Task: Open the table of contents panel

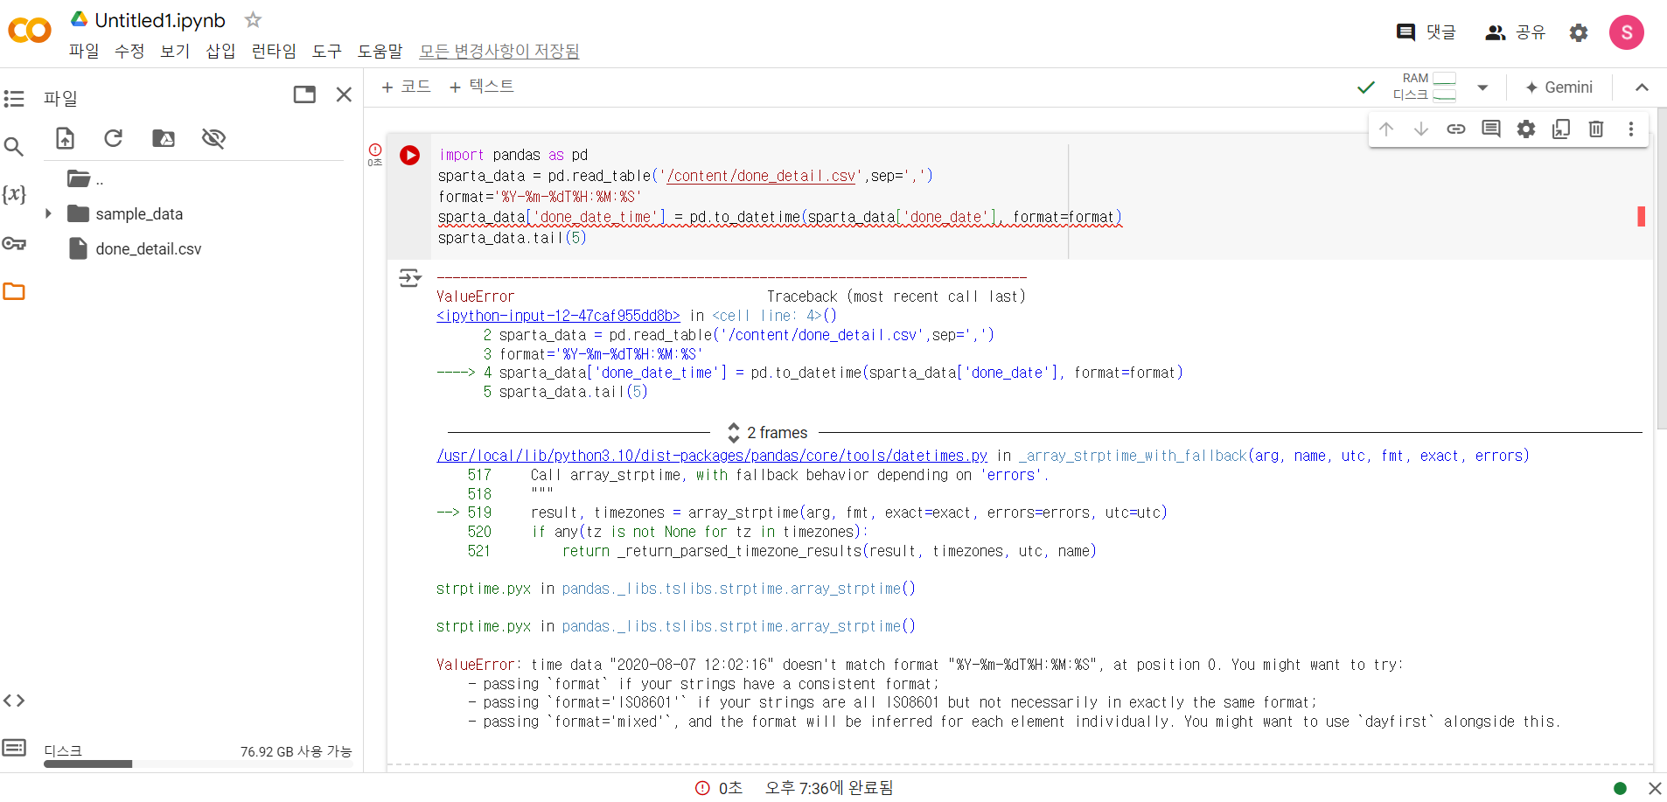Action: [14, 98]
